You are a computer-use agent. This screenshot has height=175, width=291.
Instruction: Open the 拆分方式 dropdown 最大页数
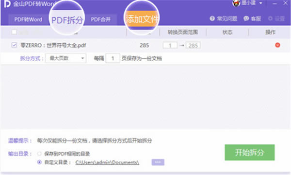pyautogui.click(x=65, y=58)
